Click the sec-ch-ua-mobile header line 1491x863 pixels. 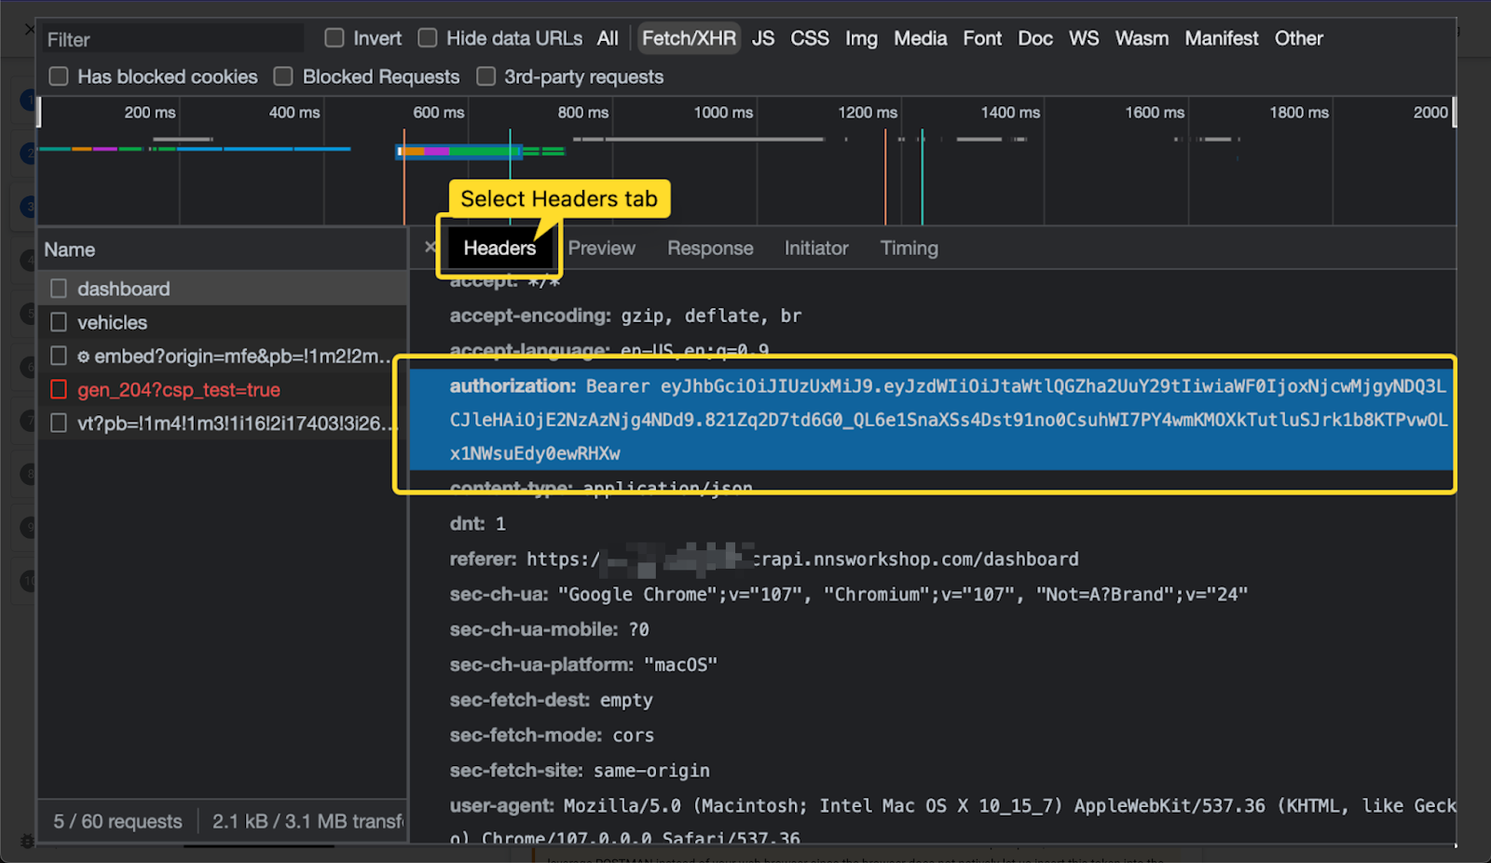550,629
